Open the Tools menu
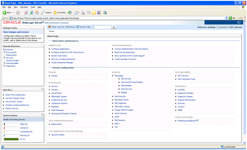Image resolution: width=247 pixels, height=150 pixels. tap(33, 7)
